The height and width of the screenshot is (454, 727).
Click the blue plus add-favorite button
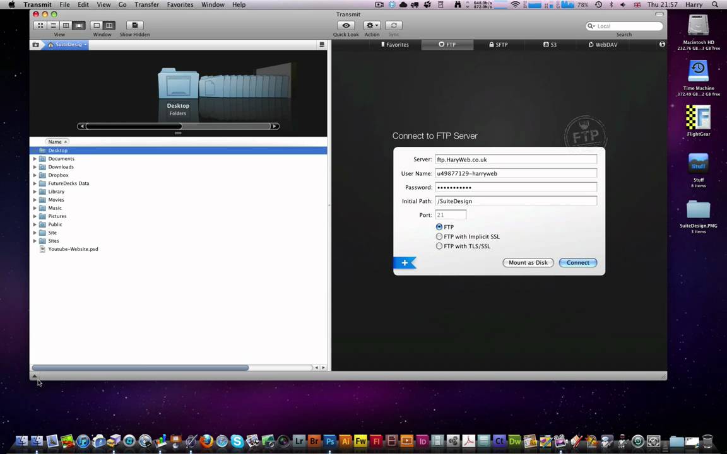pyautogui.click(x=405, y=263)
